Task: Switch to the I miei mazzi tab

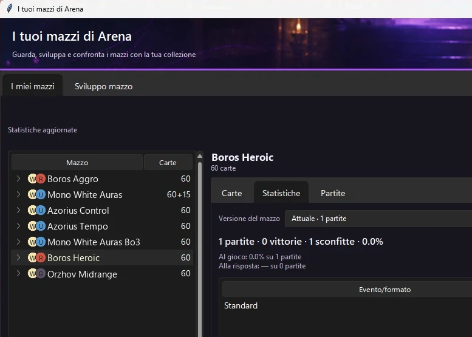Action: 33,86
